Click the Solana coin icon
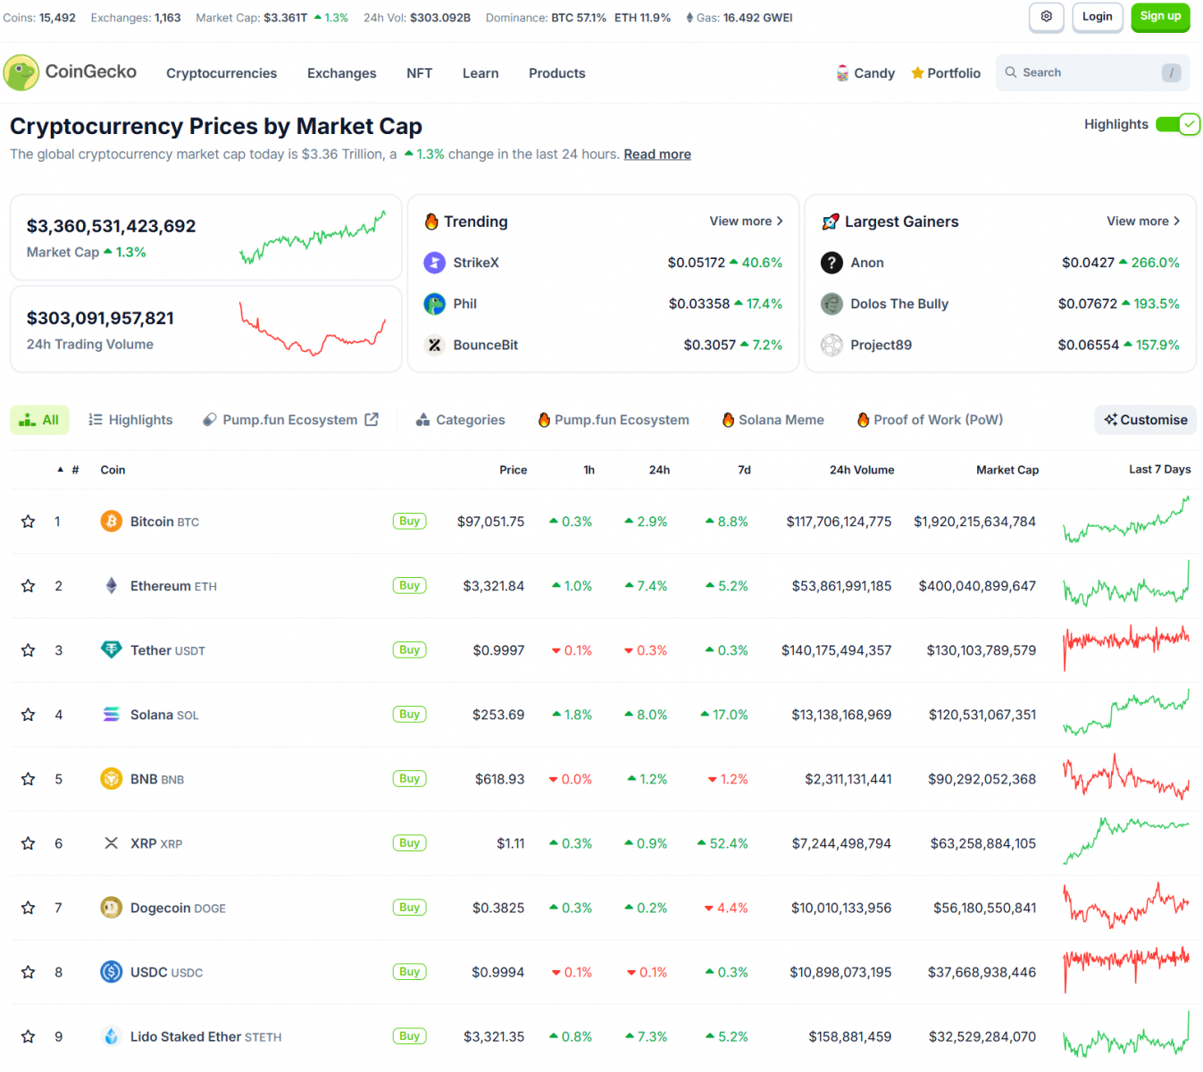The image size is (1203, 1072). [111, 714]
